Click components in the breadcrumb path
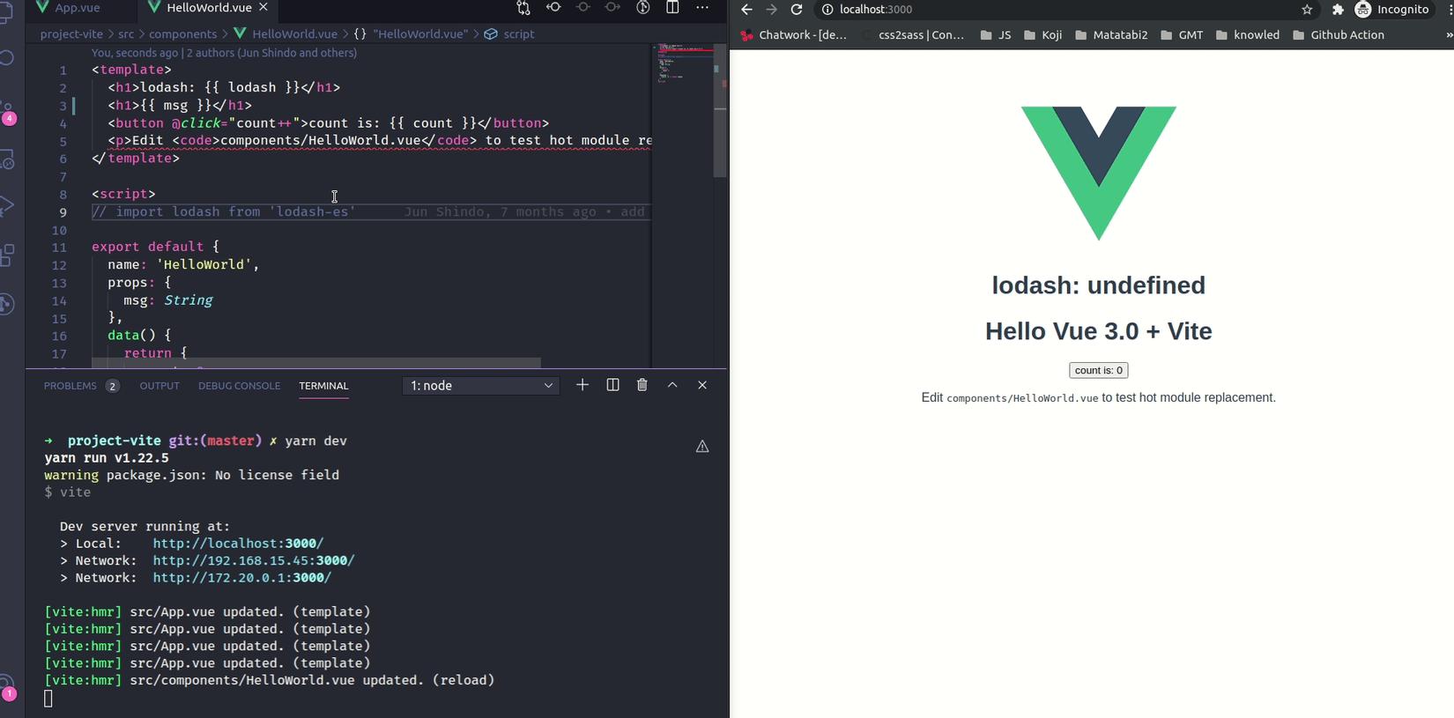Screen dimensions: 1454x718 [182, 33]
